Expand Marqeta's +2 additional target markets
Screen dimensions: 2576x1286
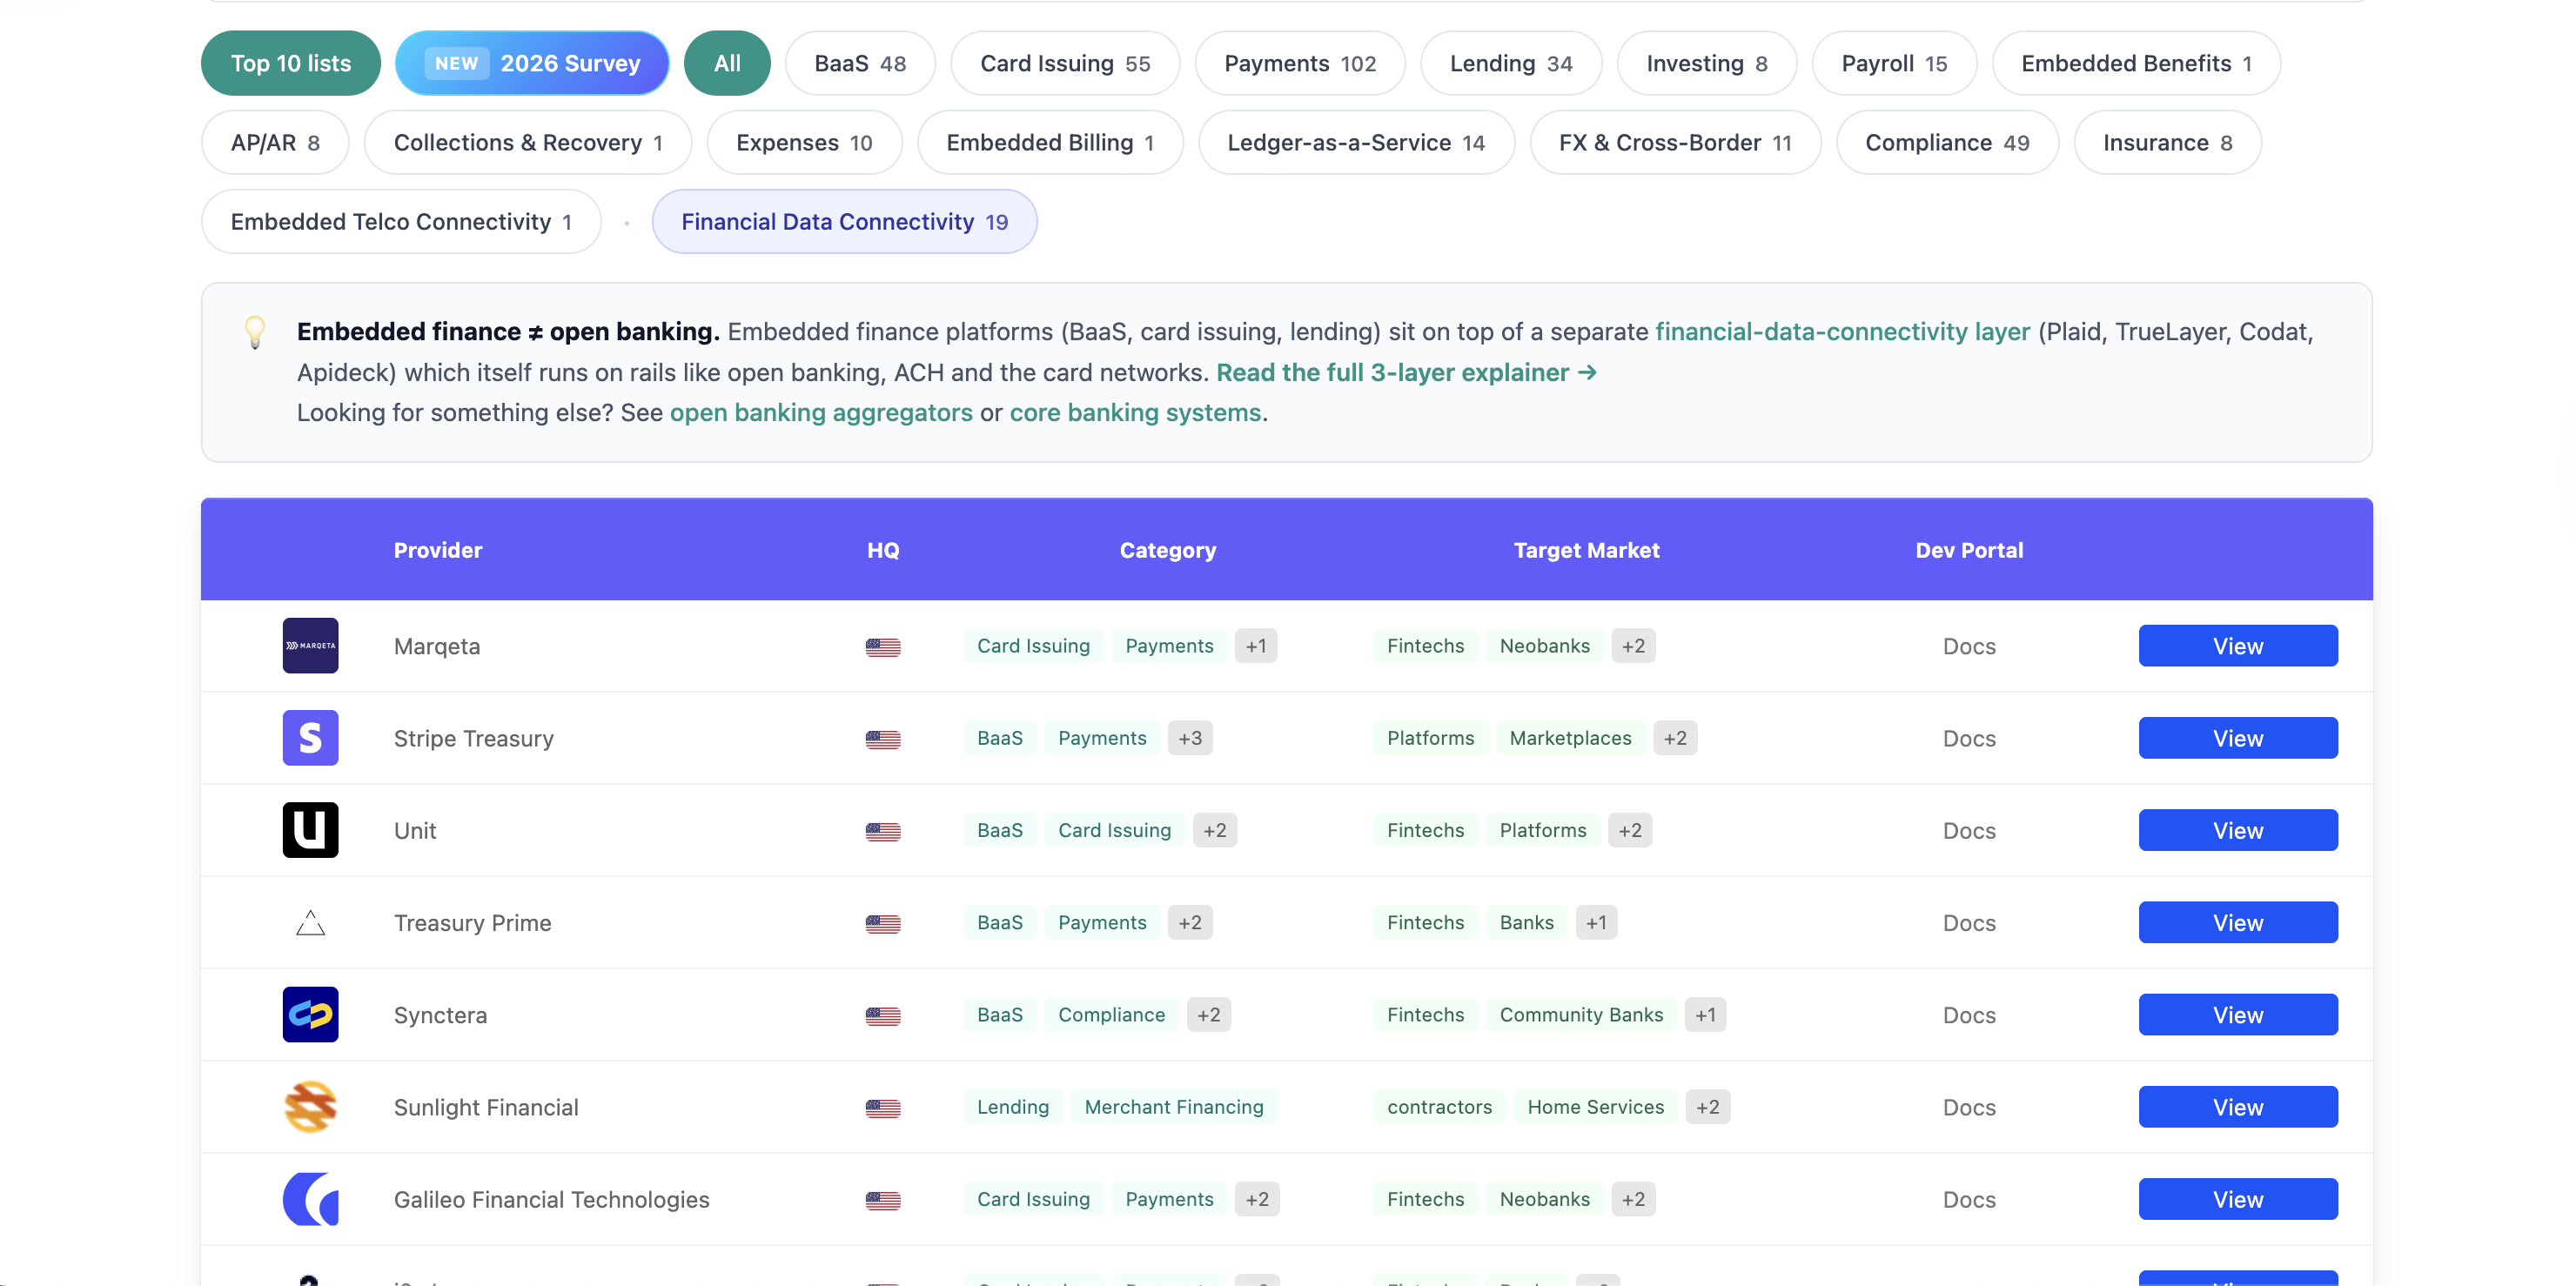[1633, 645]
